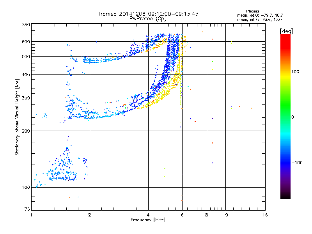The width and height of the screenshot is (312, 234).
Task: Click the 'Phases' heading text
Action: (x=252, y=11)
